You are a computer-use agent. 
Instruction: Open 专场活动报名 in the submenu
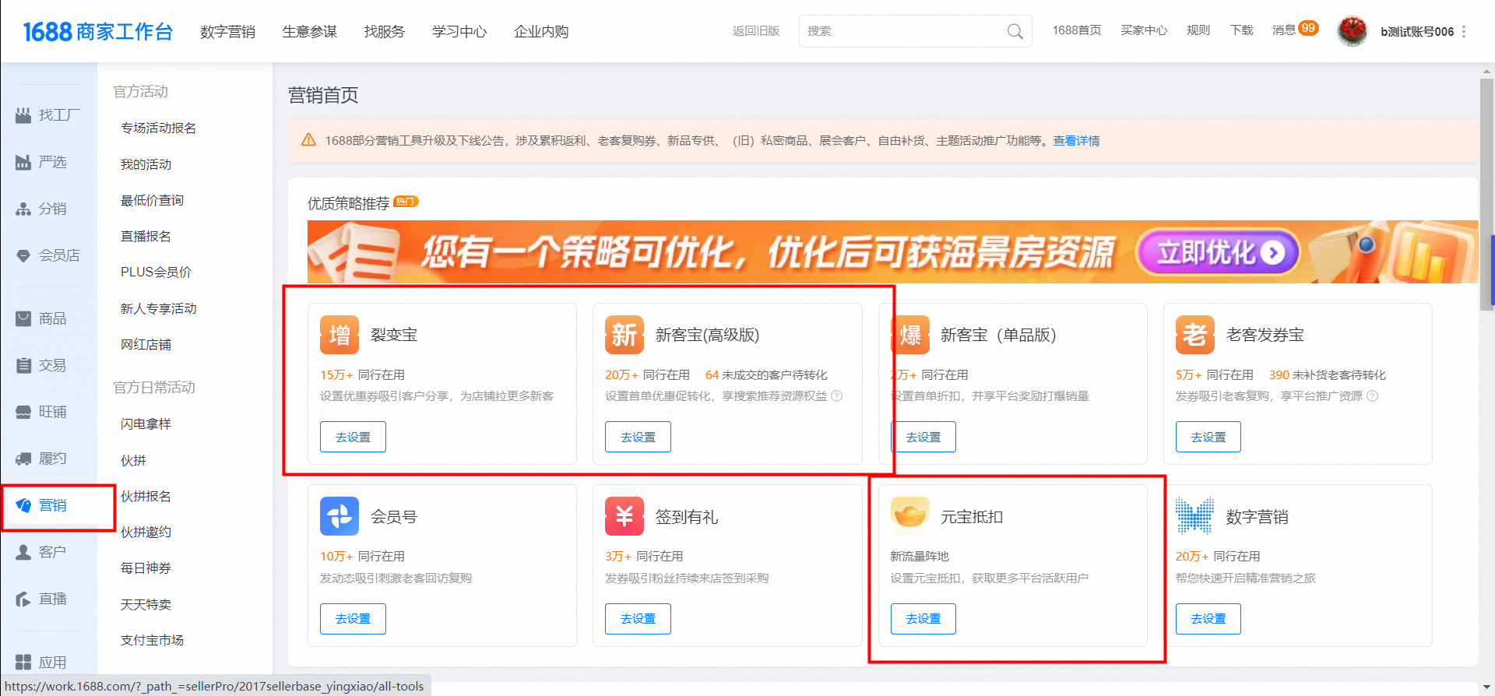click(158, 128)
